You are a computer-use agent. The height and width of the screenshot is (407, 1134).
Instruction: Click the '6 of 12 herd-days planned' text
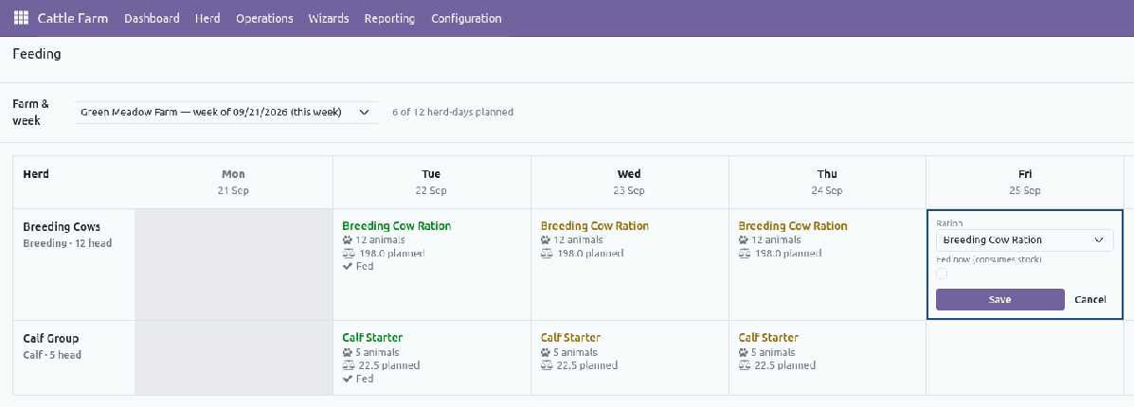(x=453, y=112)
